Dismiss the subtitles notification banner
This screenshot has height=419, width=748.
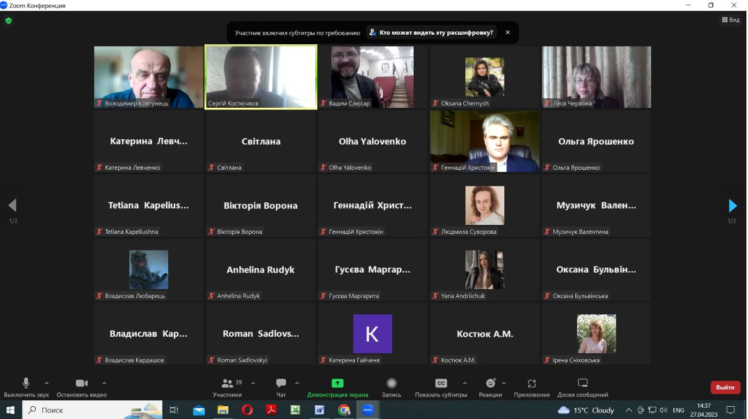tap(508, 33)
